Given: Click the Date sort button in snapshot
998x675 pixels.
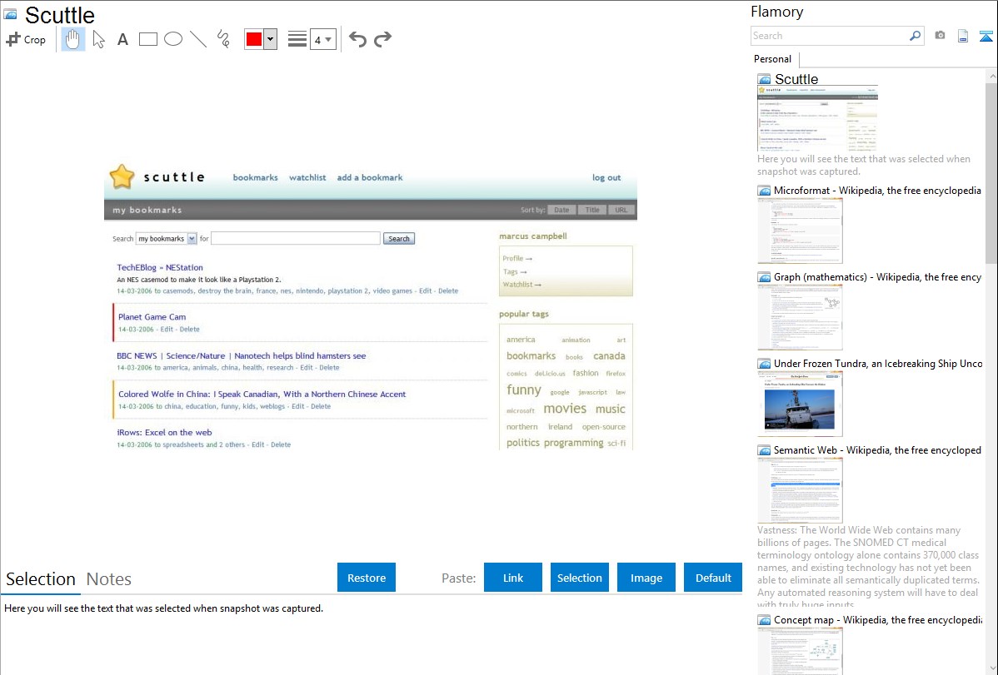Looking at the screenshot, I should 561,210.
